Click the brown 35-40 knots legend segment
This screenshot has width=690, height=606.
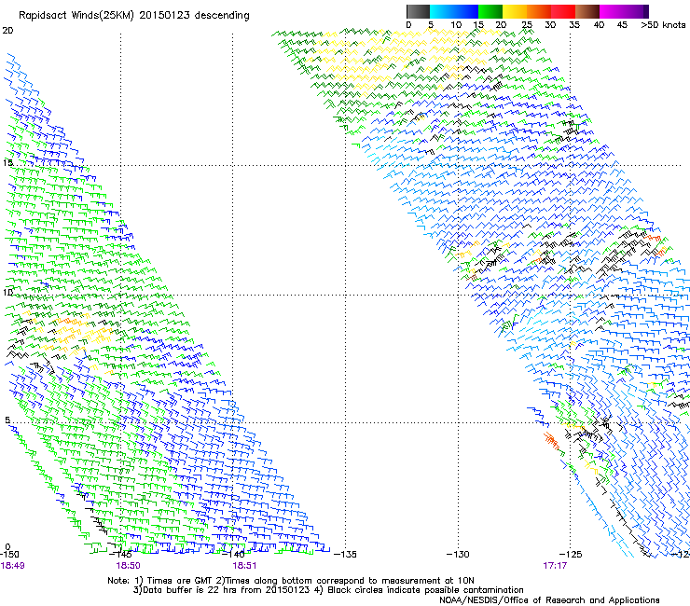(x=587, y=11)
